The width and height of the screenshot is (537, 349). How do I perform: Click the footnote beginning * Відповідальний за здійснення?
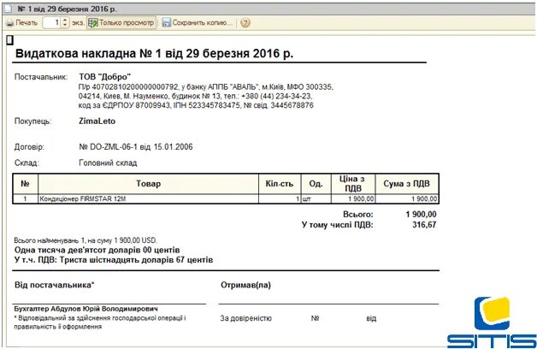[x=100, y=322]
